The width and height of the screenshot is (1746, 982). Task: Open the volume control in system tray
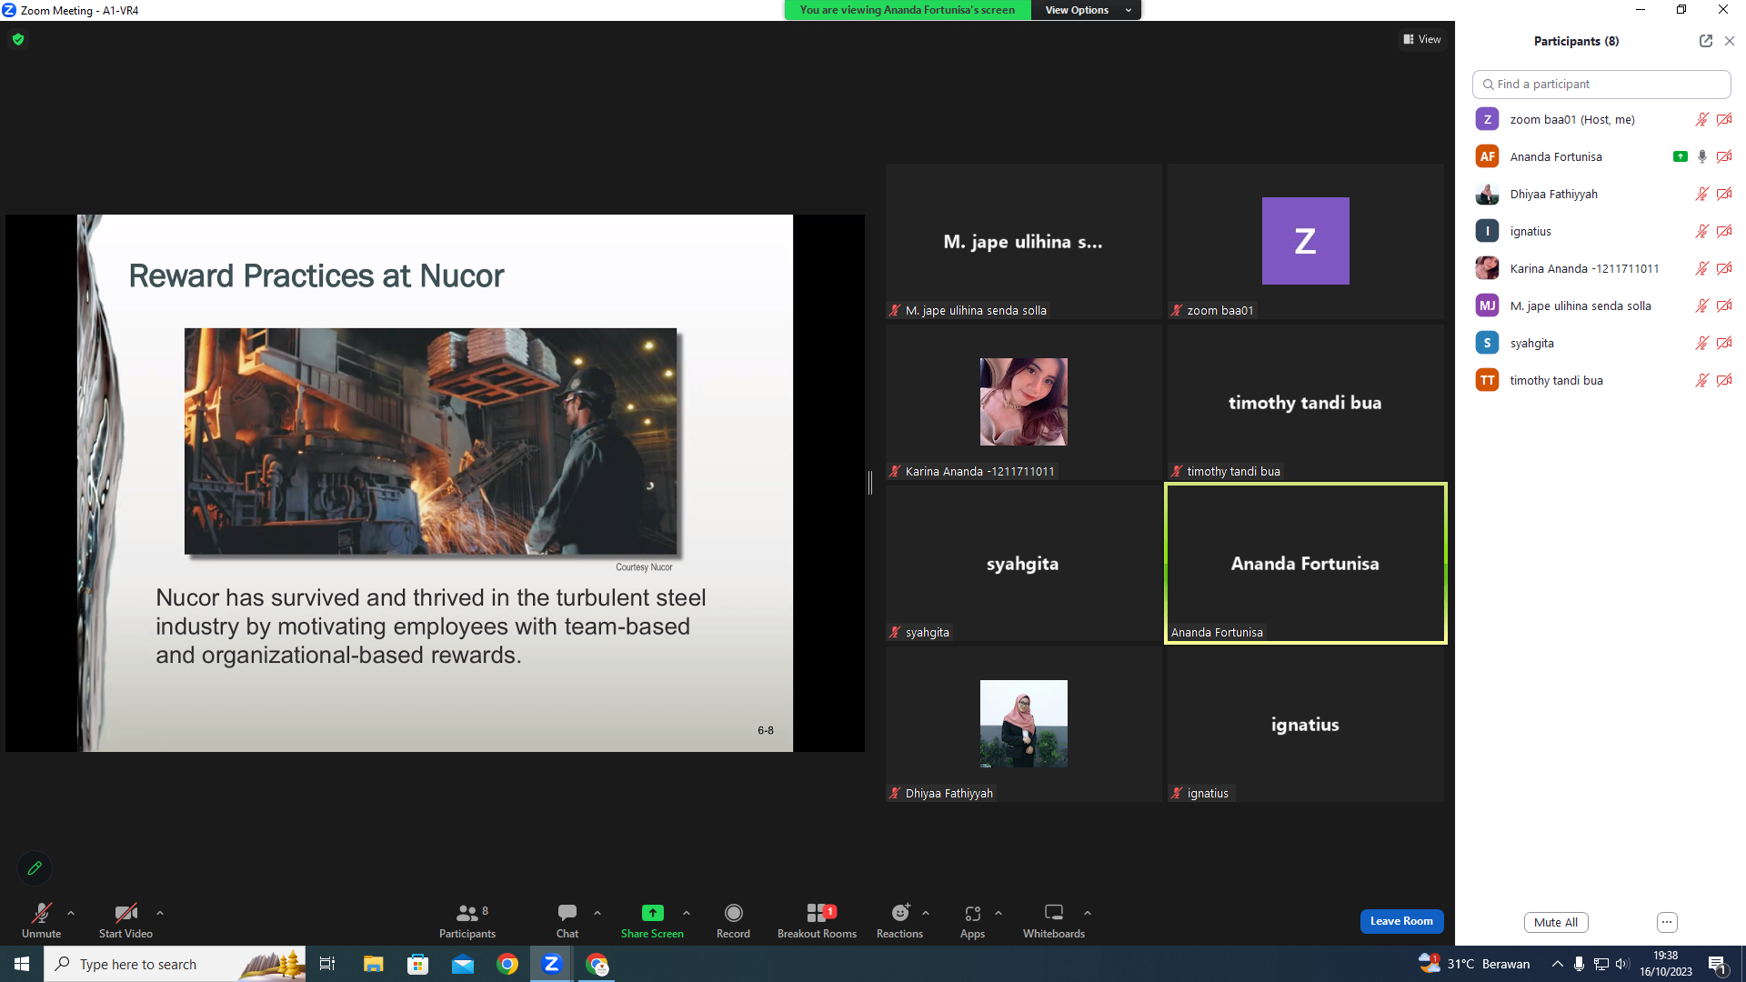point(1622,964)
